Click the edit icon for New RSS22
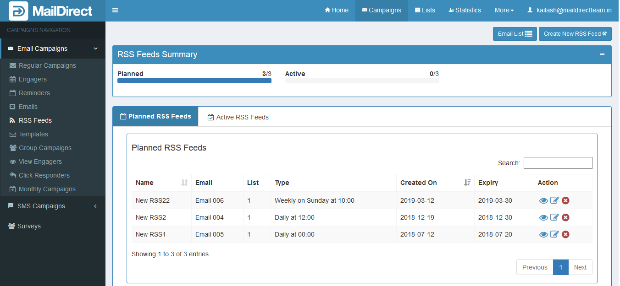 coord(554,200)
